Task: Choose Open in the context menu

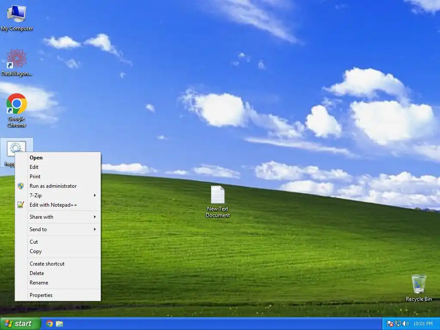Action: pyautogui.click(x=58, y=158)
